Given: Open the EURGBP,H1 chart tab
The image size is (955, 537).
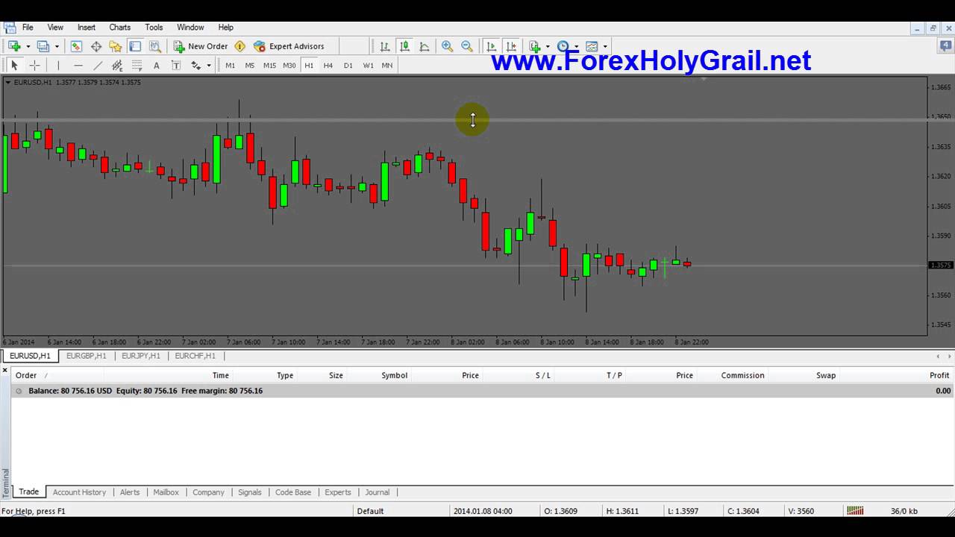Looking at the screenshot, I should [86, 356].
